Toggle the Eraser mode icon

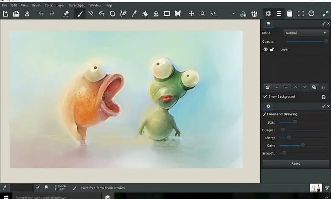(x=66, y=14)
